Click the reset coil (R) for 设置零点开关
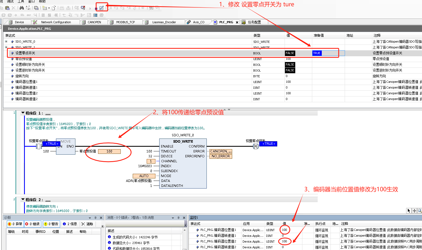422x250 pixels. [x=256, y=146]
